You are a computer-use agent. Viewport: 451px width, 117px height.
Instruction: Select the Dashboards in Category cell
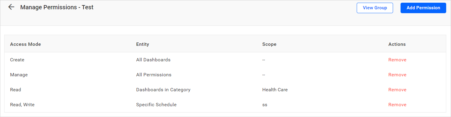click(163, 90)
